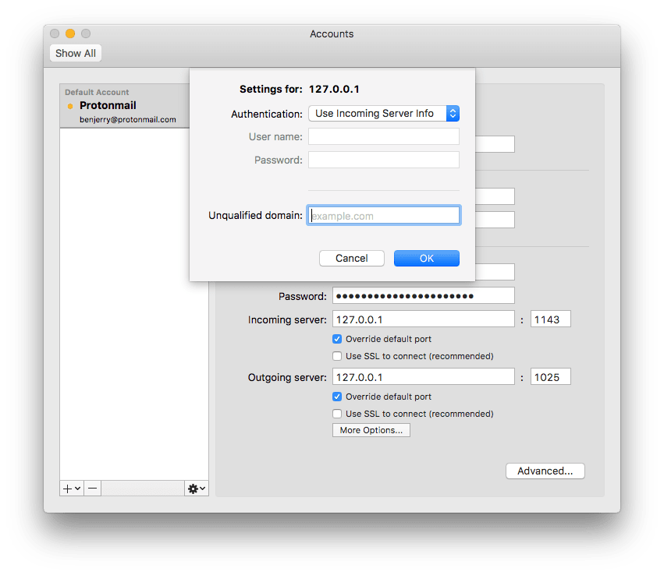The height and width of the screenshot is (575, 664).
Task: Cancel the 127.0.0.1 settings sheet
Action: point(351,258)
